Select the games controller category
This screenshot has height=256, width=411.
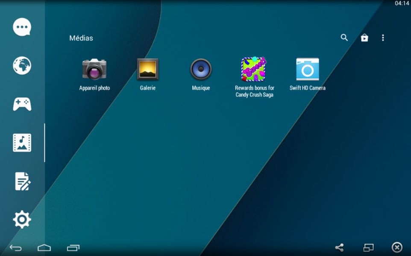point(22,104)
